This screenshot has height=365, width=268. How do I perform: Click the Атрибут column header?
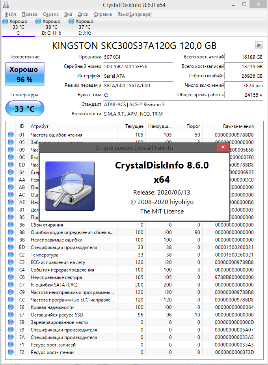(x=73, y=126)
